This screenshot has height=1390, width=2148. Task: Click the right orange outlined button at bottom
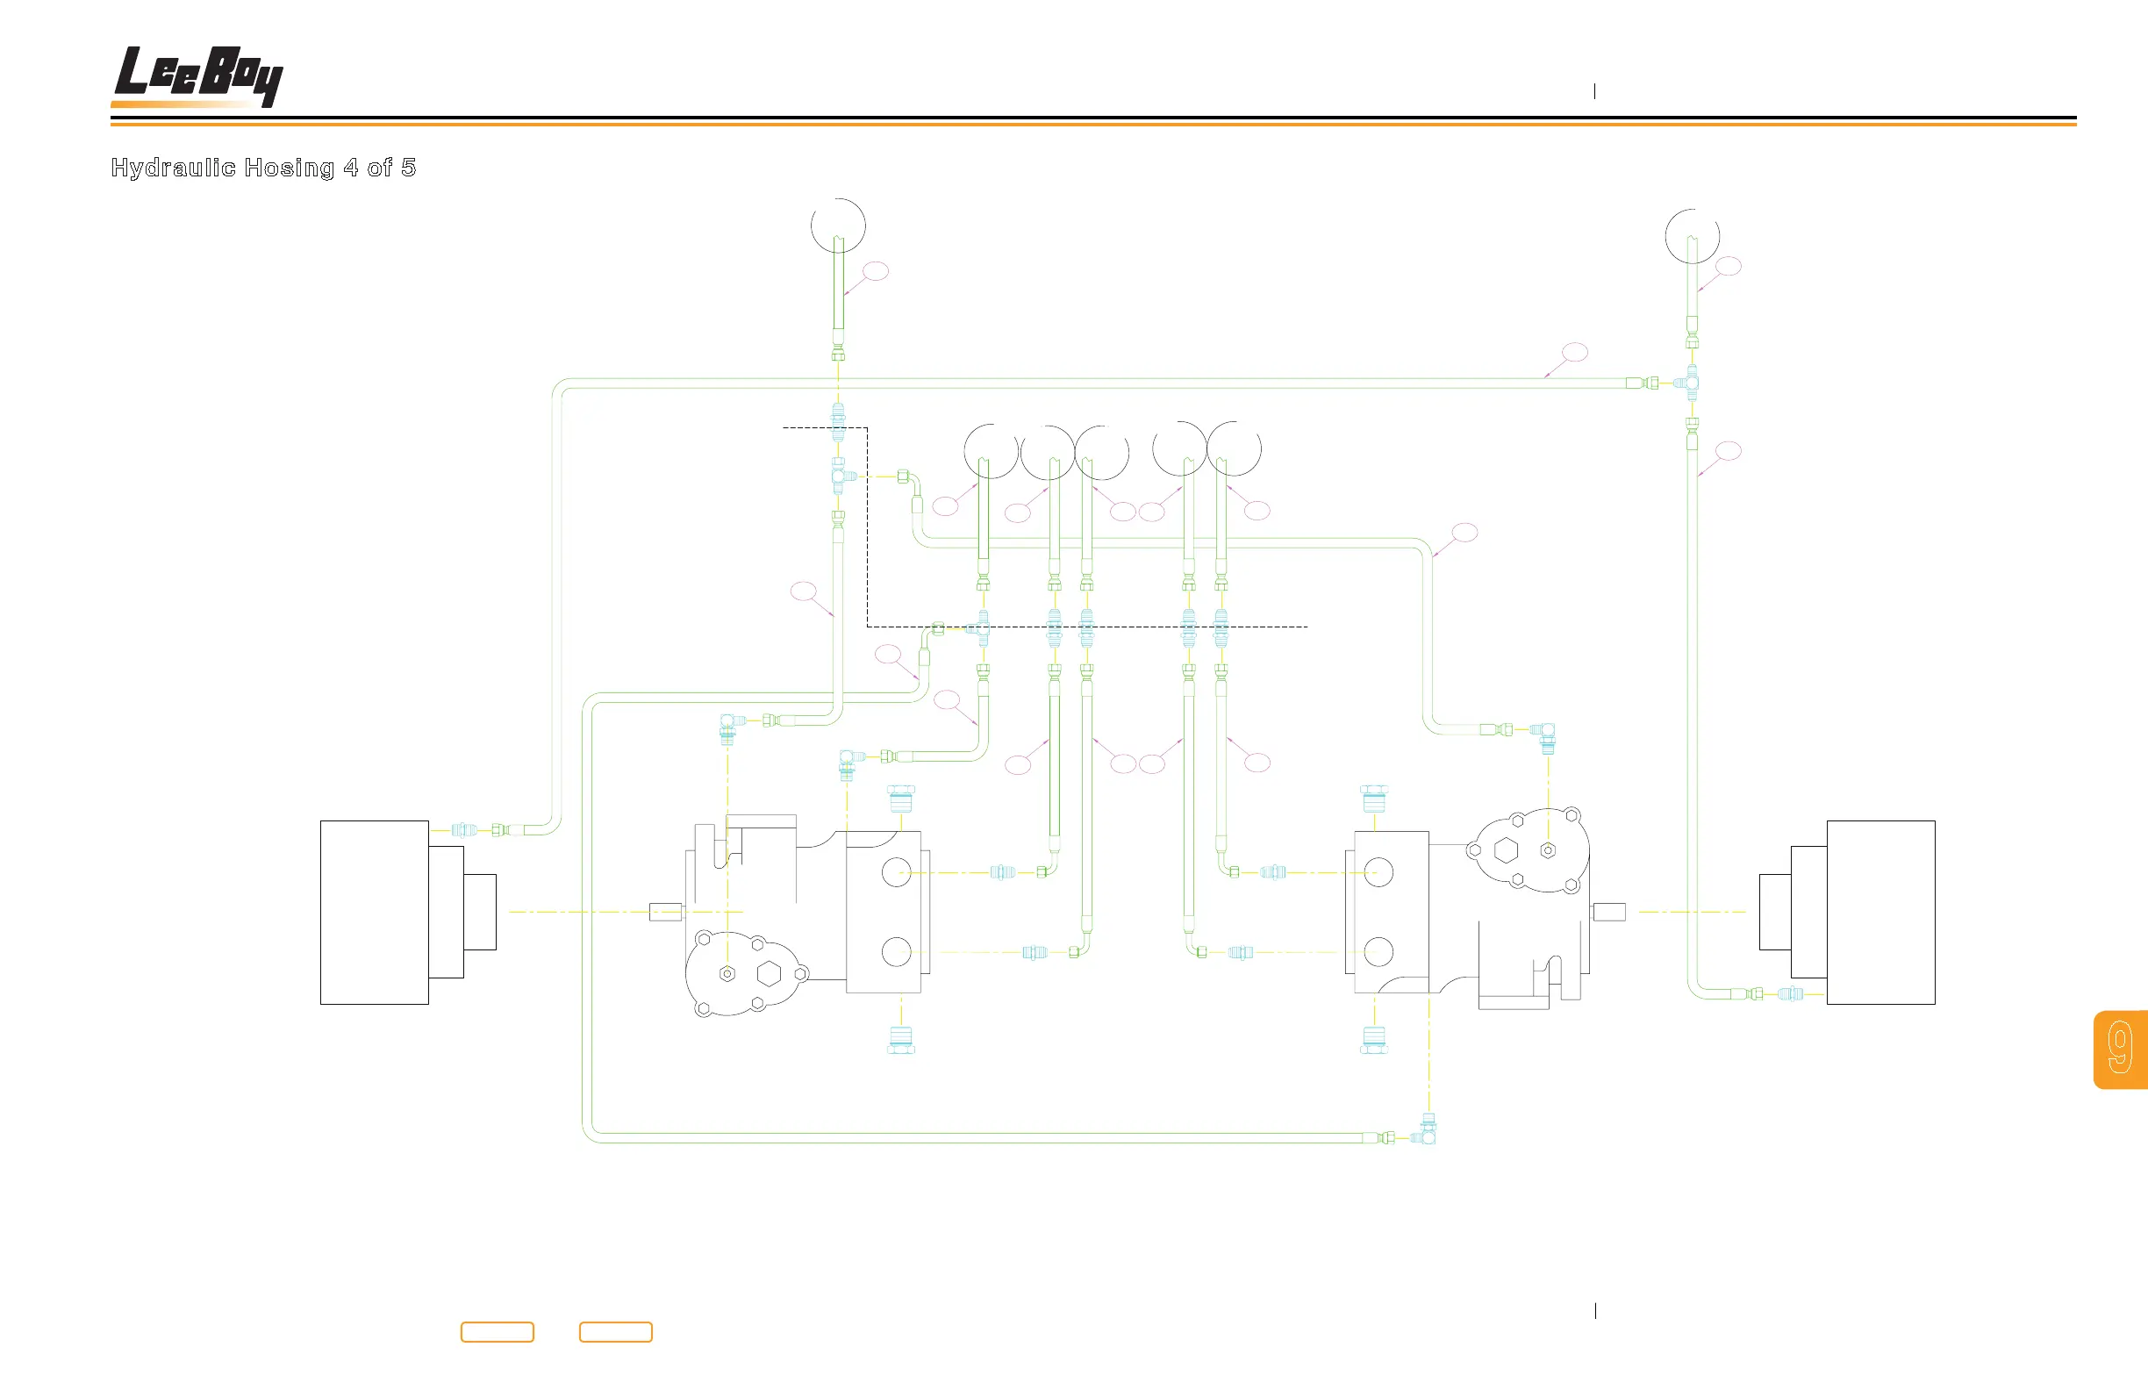[x=615, y=1332]
